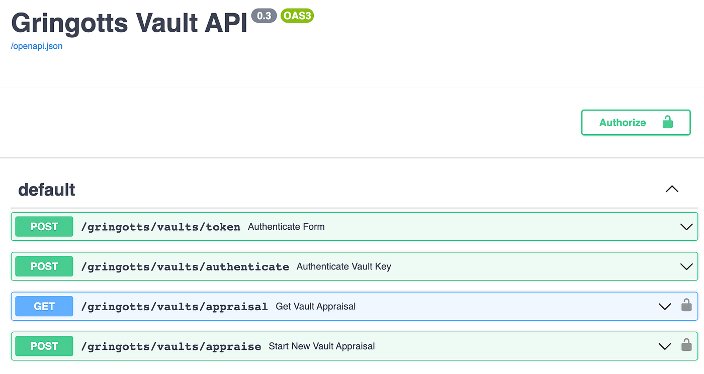Click the 0.3 version badge
Screen dimensions: 704x374
(x=264, y=16)
